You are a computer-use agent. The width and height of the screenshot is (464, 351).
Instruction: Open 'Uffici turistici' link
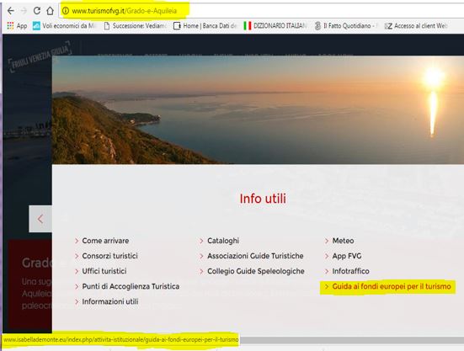click(104, 271)
